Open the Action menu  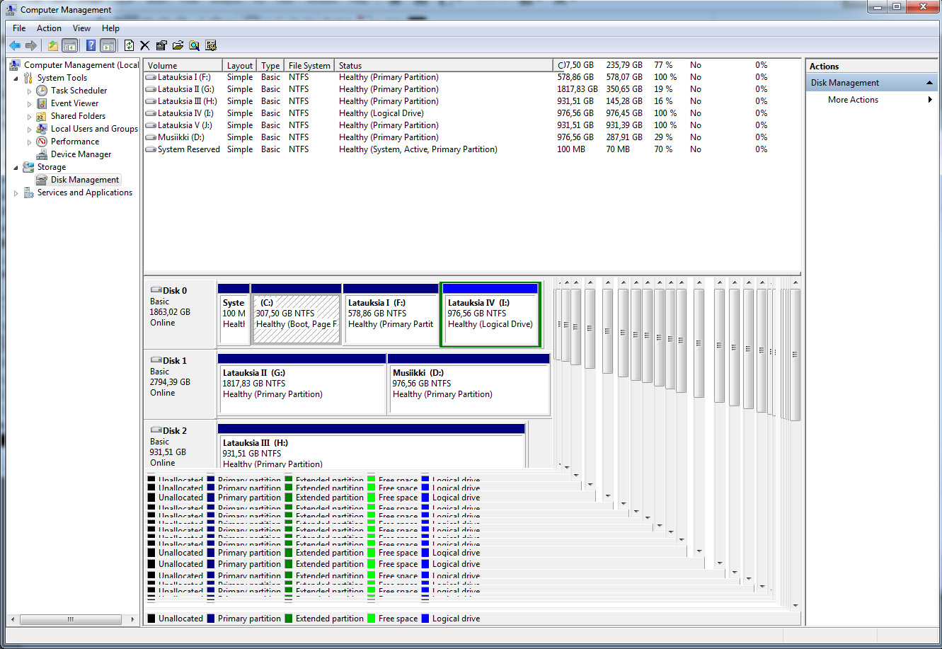pyautogui.click(x=49, y=28)
